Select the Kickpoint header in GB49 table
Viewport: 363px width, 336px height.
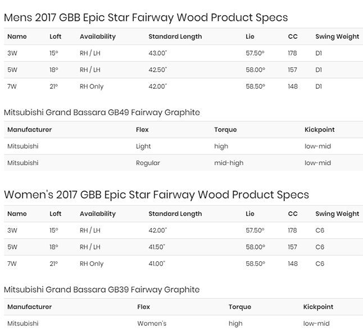(x=320, y=130)
